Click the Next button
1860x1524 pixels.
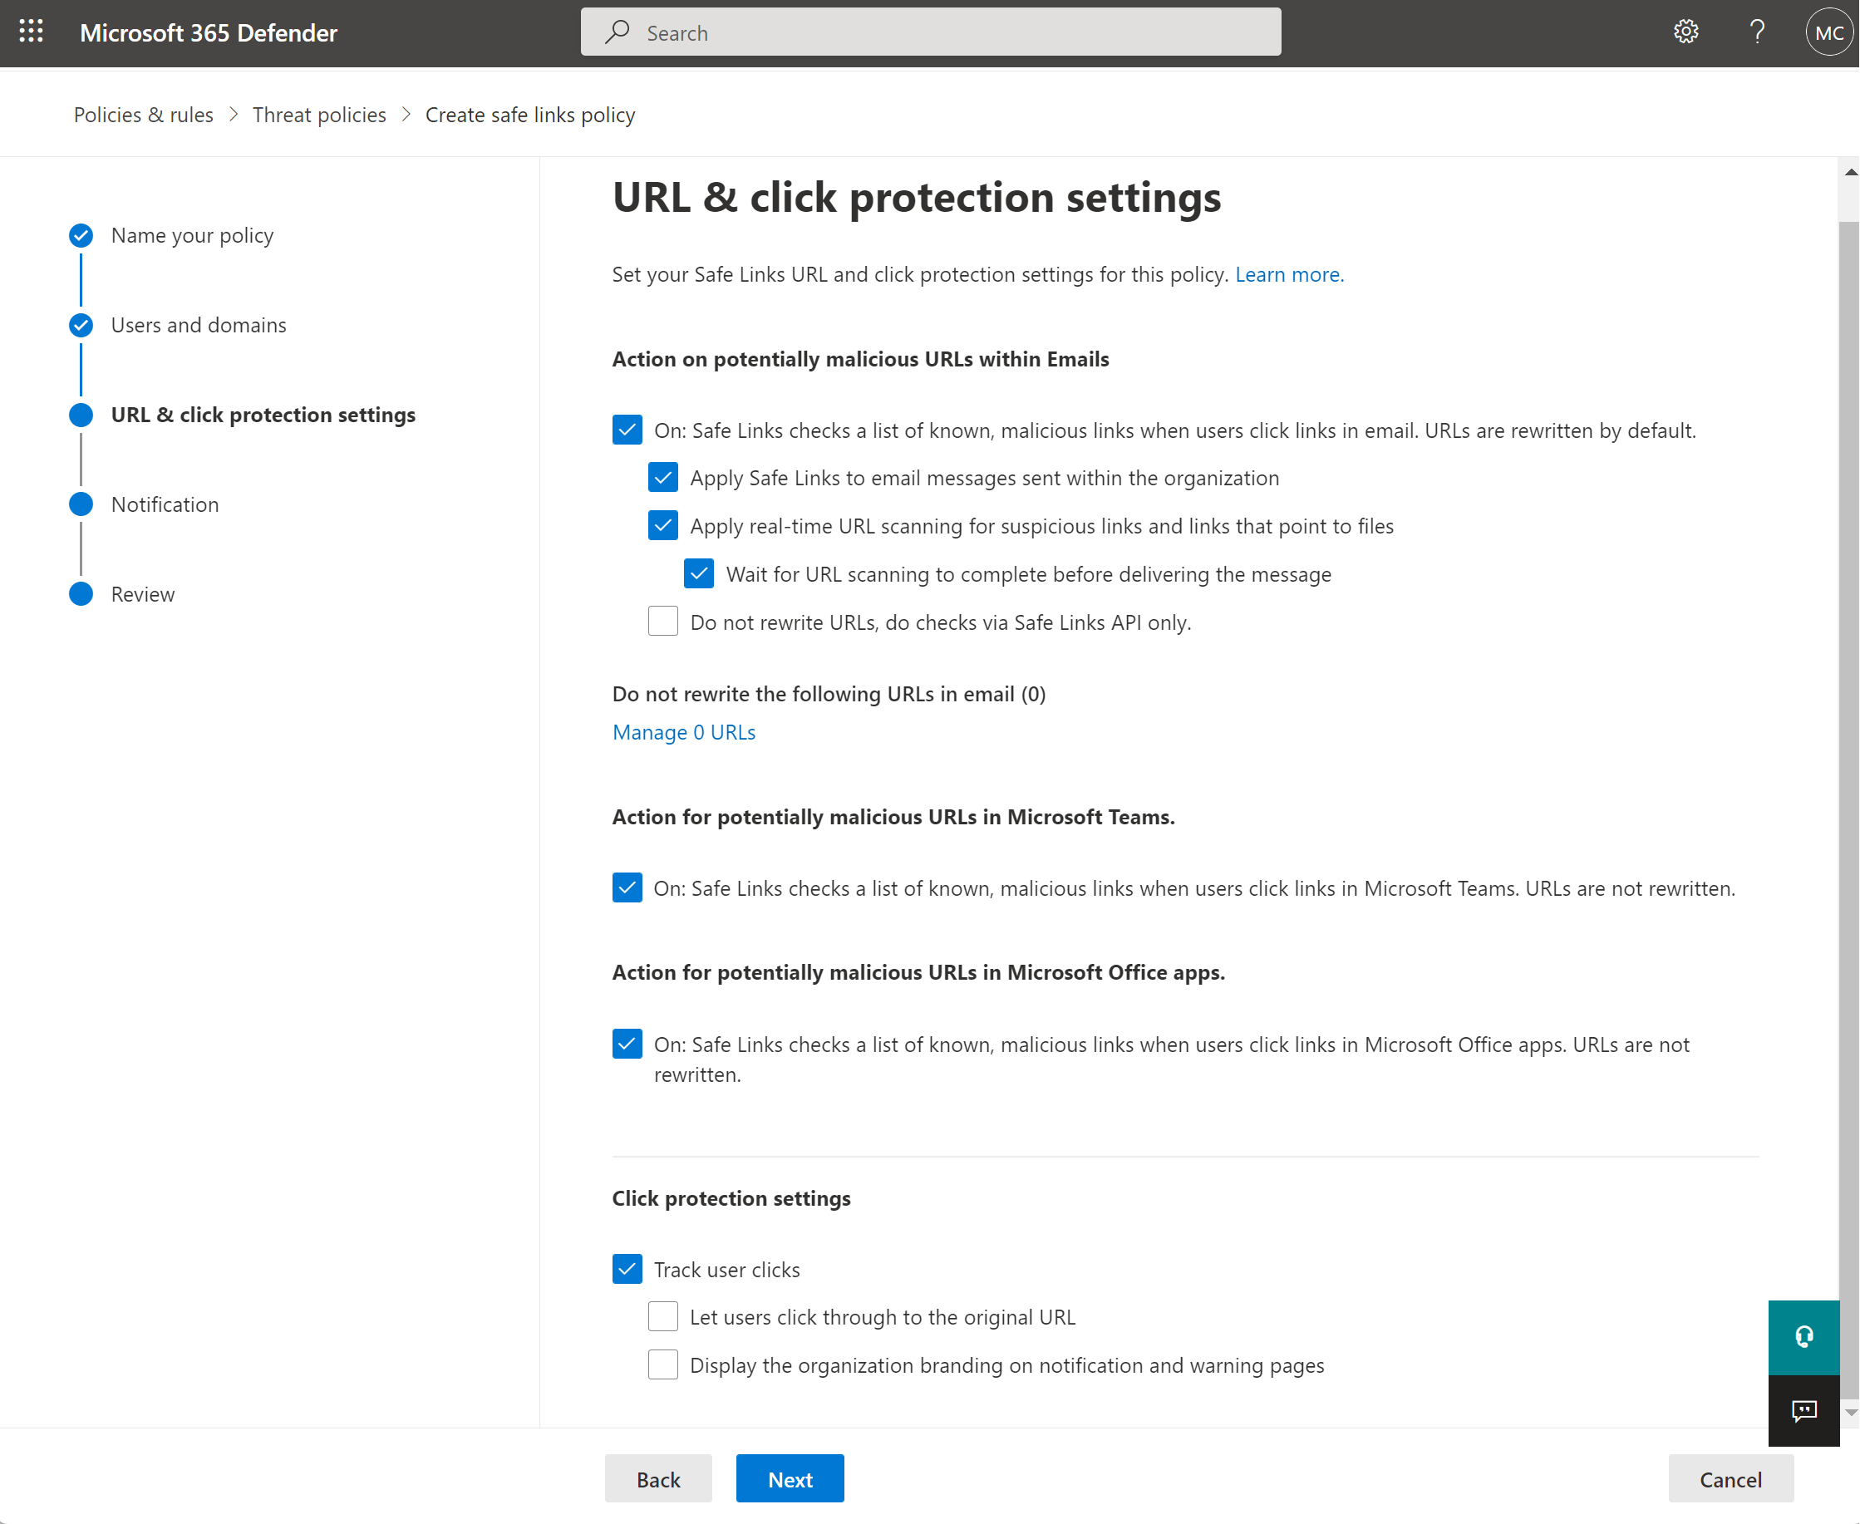pyautogui.click(x=790, y=1479)
